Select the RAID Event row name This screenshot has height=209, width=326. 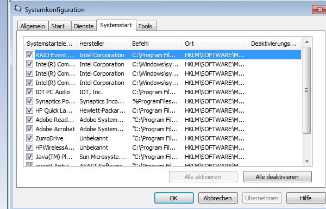point(55,55)
